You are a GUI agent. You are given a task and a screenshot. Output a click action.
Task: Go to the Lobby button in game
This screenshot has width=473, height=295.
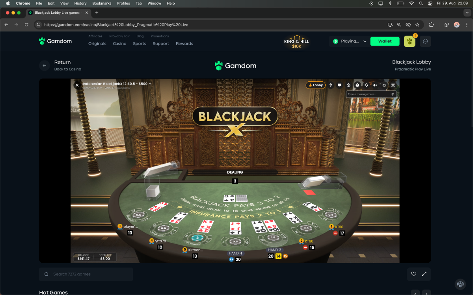316,85
